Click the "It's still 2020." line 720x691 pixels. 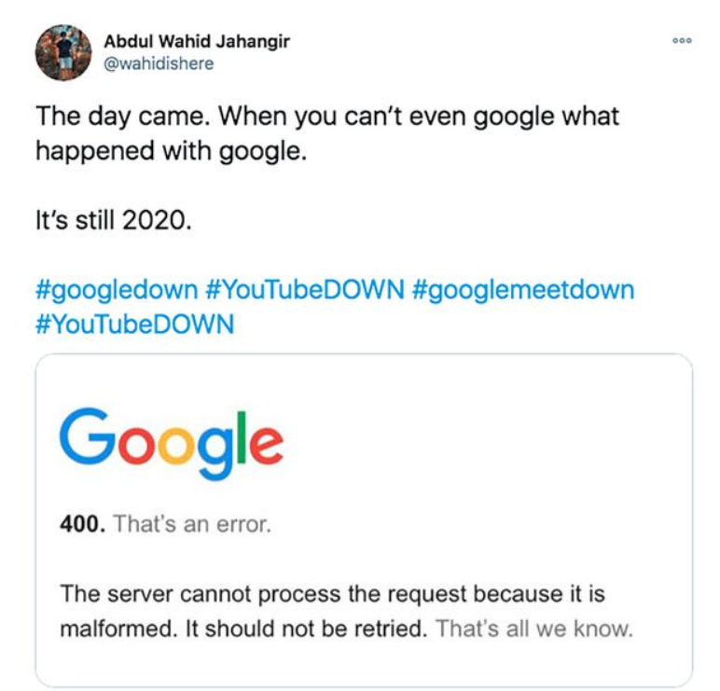pyautogui.click(x=114, y=224)
